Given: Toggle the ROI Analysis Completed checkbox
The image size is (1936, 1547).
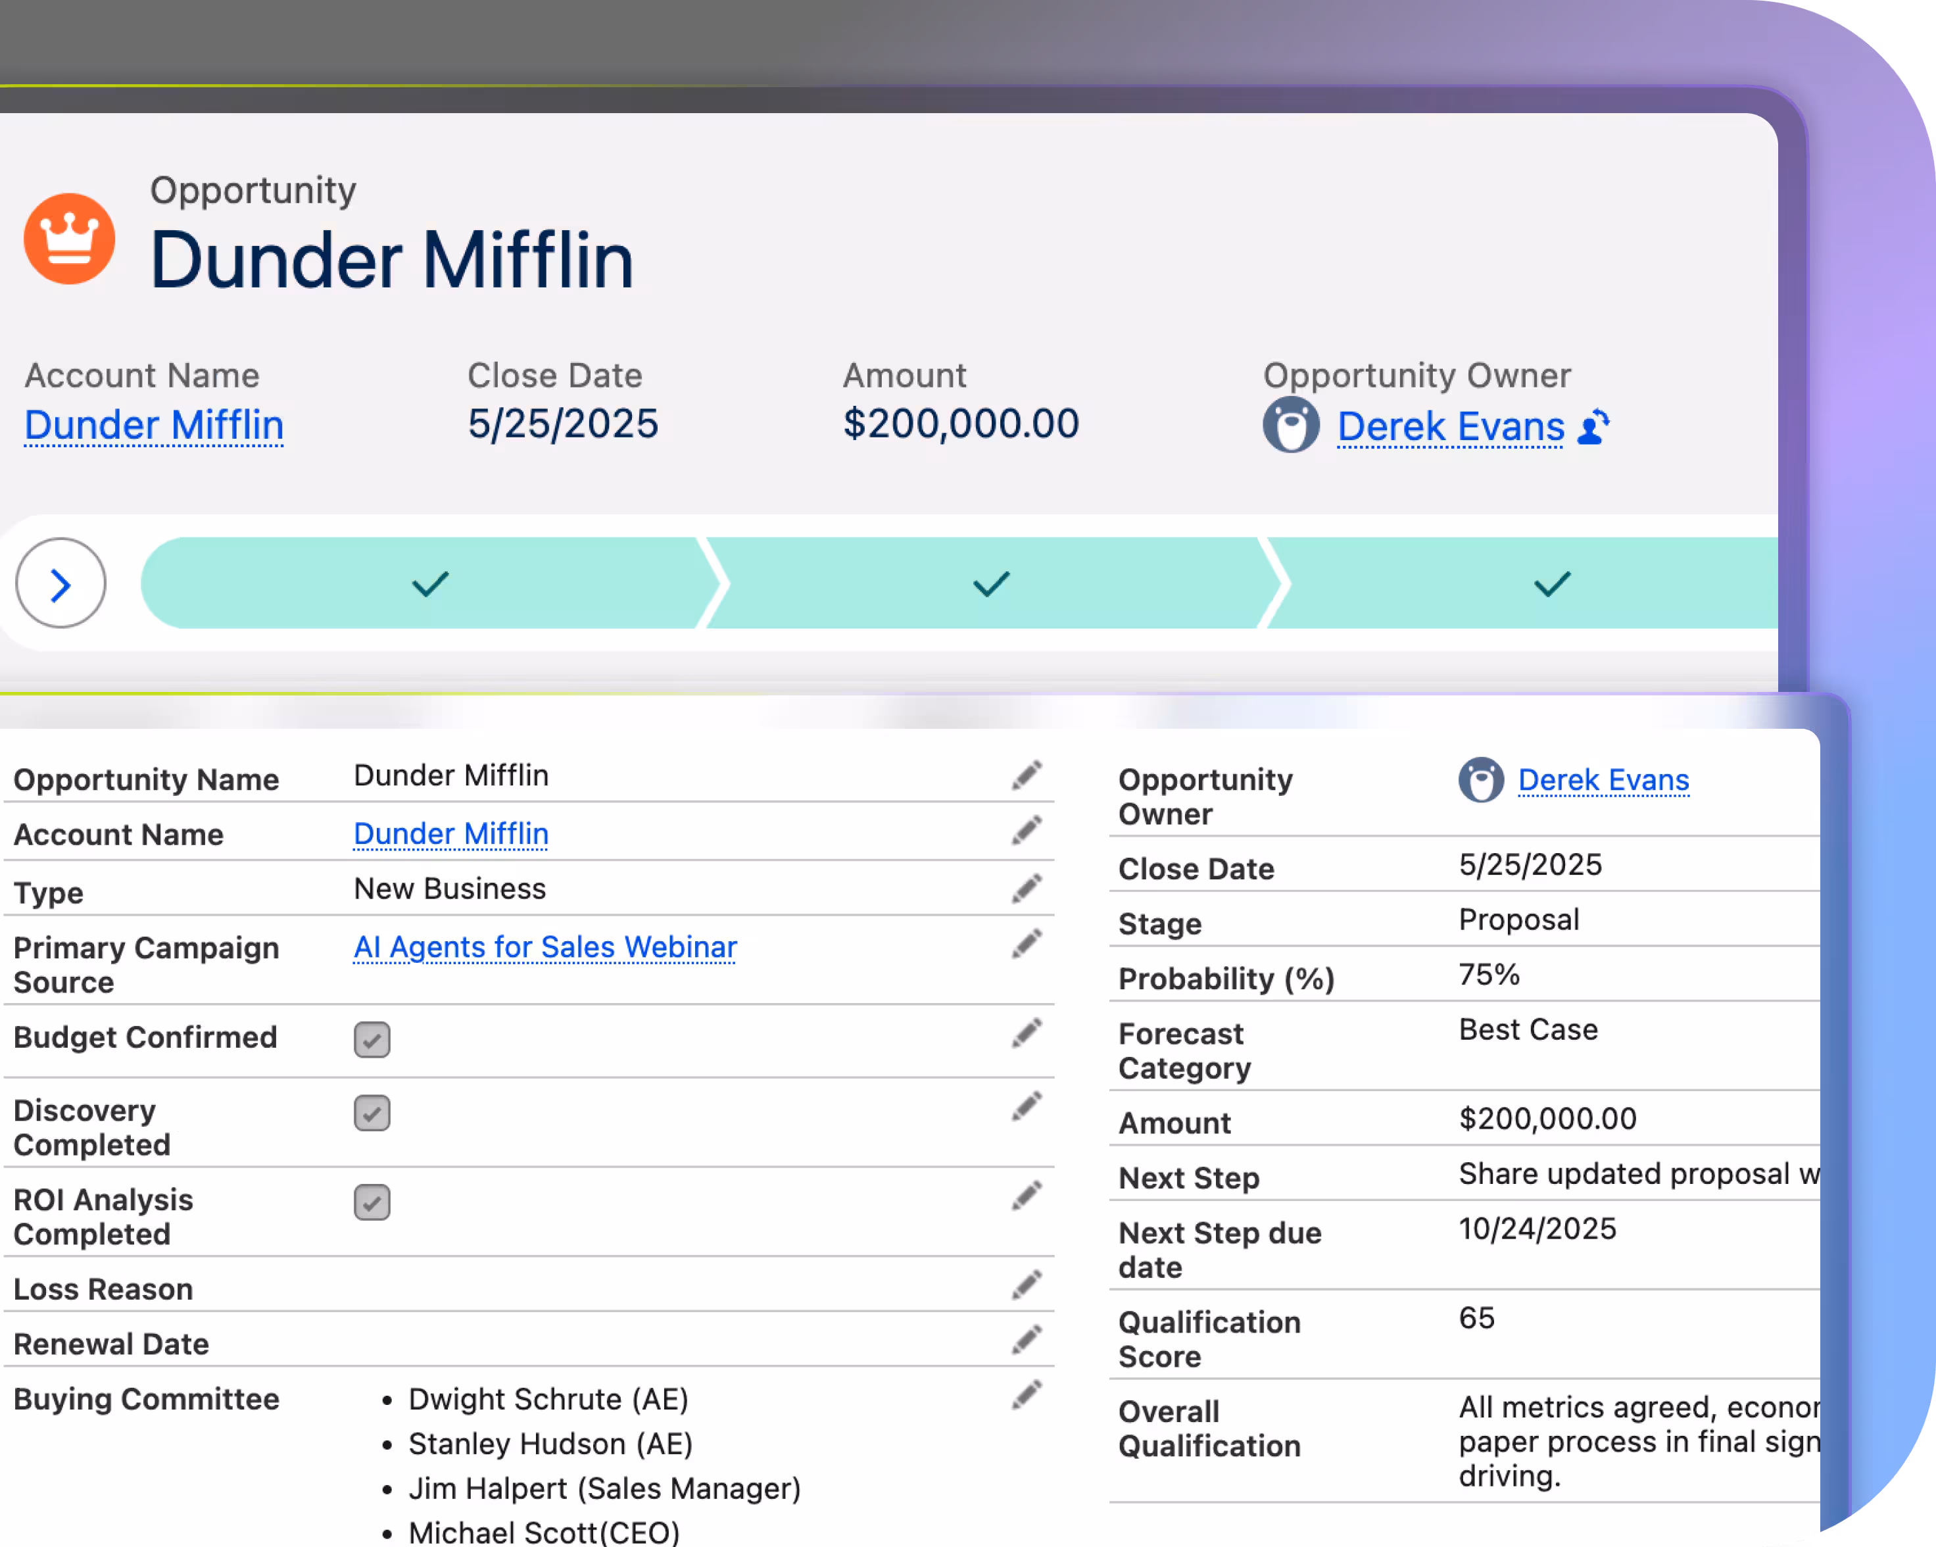Looking at the screenshot, I should [x=372, y=1202].
